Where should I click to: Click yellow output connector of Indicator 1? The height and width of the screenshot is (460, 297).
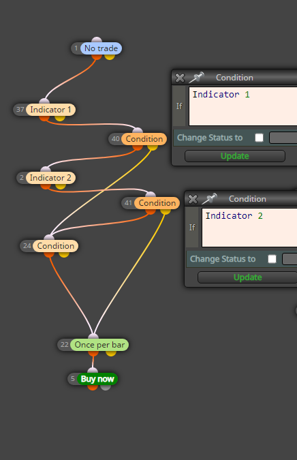59,117
